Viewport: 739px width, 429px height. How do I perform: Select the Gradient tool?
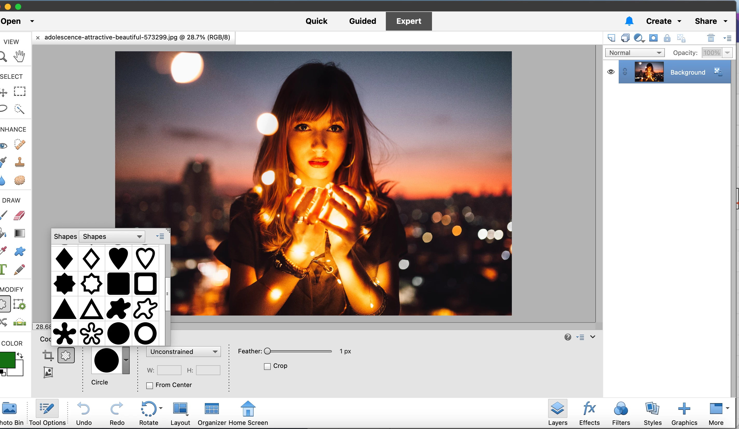click(x=20, y=233)
